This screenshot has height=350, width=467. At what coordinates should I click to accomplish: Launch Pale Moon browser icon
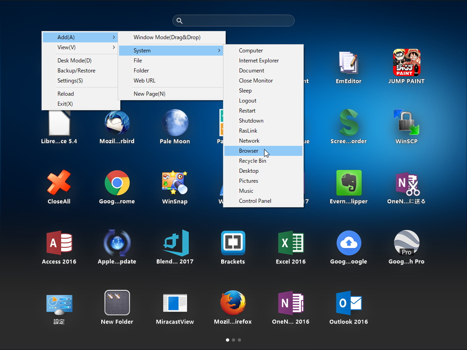point(175,123)
